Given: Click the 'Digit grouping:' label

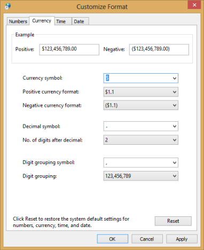Looking at the screenshot, I should pos(40,176).
